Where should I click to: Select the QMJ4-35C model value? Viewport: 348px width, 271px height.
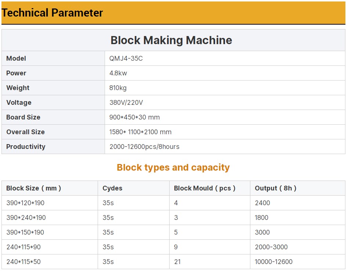(126, 58)
